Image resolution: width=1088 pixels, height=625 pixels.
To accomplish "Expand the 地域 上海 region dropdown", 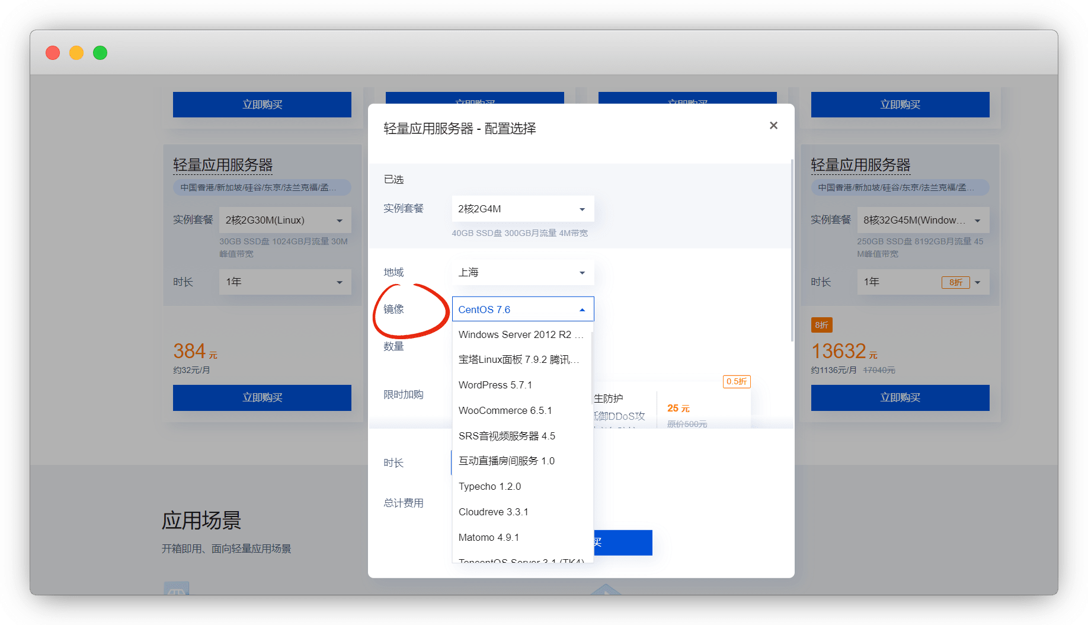I will (522, 273).
